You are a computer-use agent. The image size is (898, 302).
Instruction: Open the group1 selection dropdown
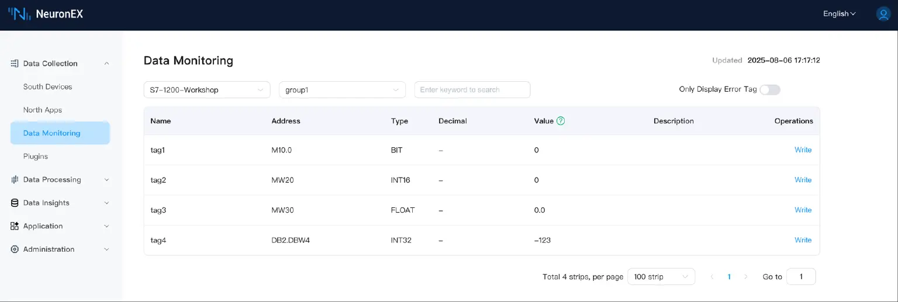click(342, 90)
